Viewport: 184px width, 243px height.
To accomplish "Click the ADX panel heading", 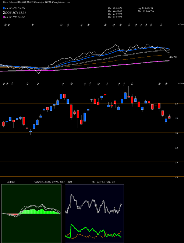I will tap(70, 182).
